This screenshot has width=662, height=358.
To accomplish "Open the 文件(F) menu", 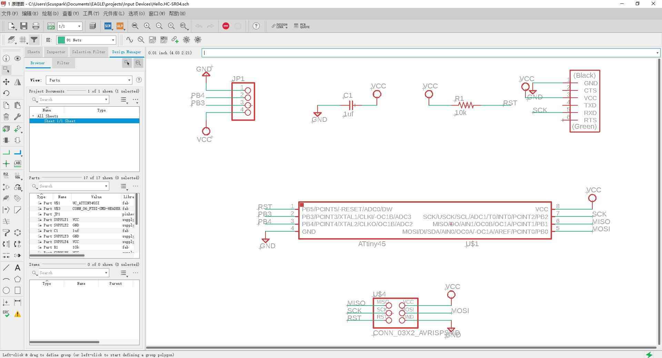I will pos(10,13).
